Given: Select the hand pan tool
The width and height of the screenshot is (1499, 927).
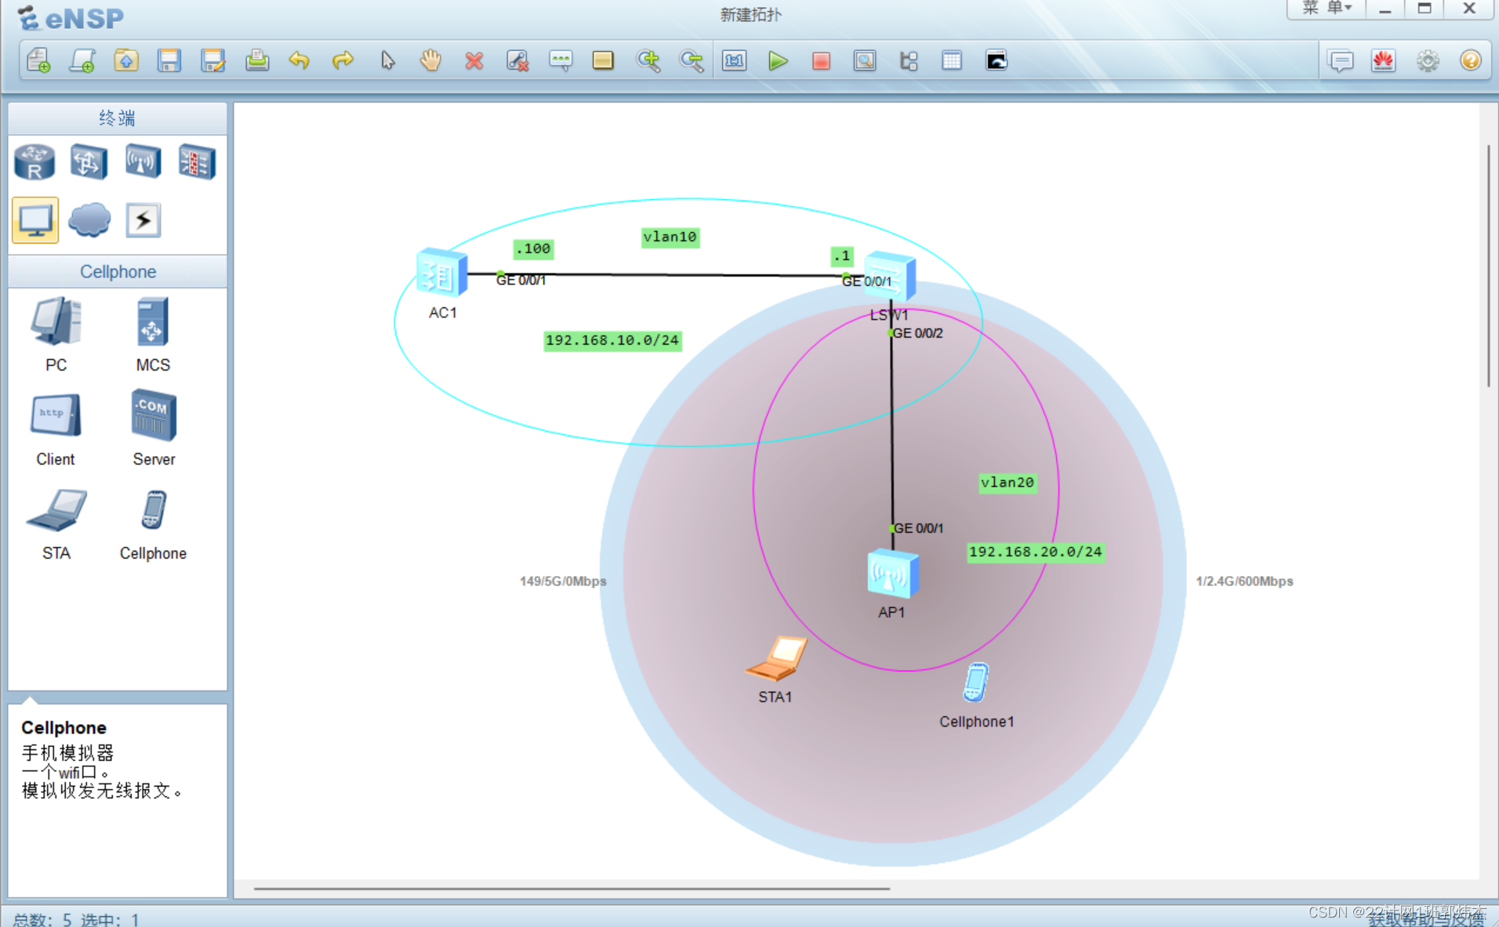Looking at the screenshot, I should pos(430,60).
